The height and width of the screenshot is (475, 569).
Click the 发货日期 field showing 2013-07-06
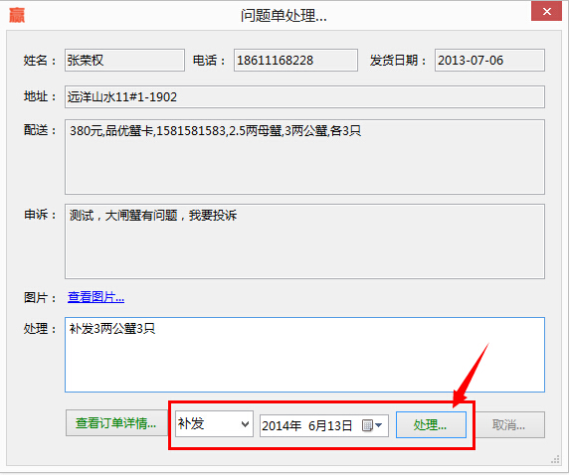[489, 61]
